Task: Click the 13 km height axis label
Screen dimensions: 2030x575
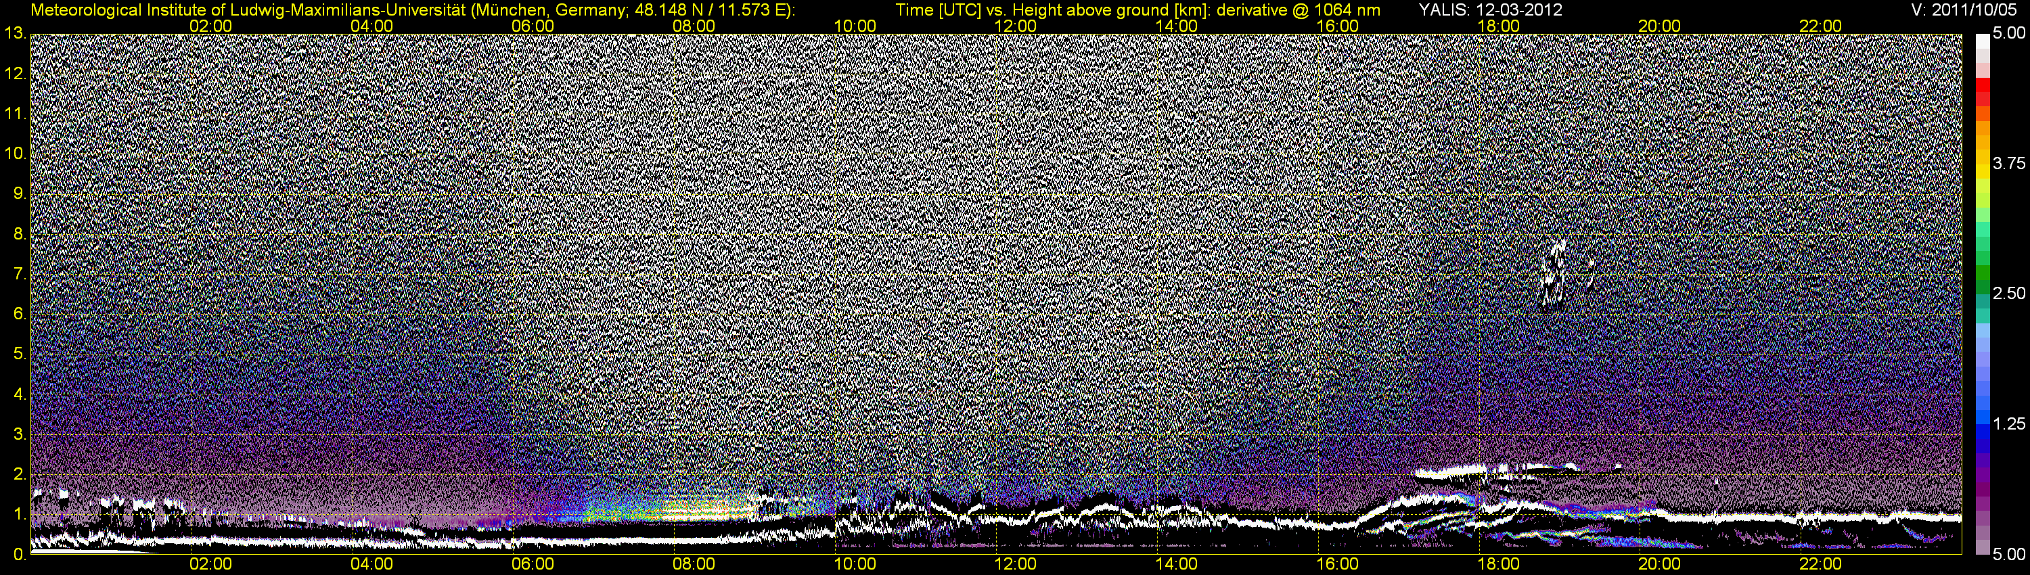Action: click(x=15, y=34)
